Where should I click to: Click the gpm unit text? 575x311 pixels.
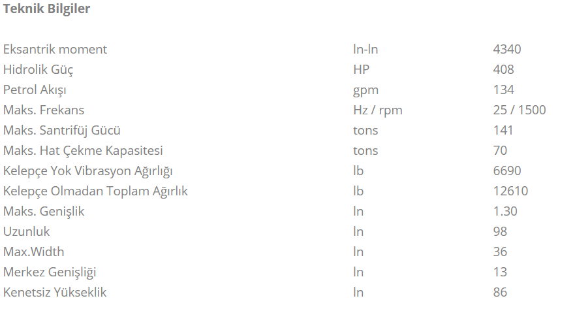pos(365,90)
